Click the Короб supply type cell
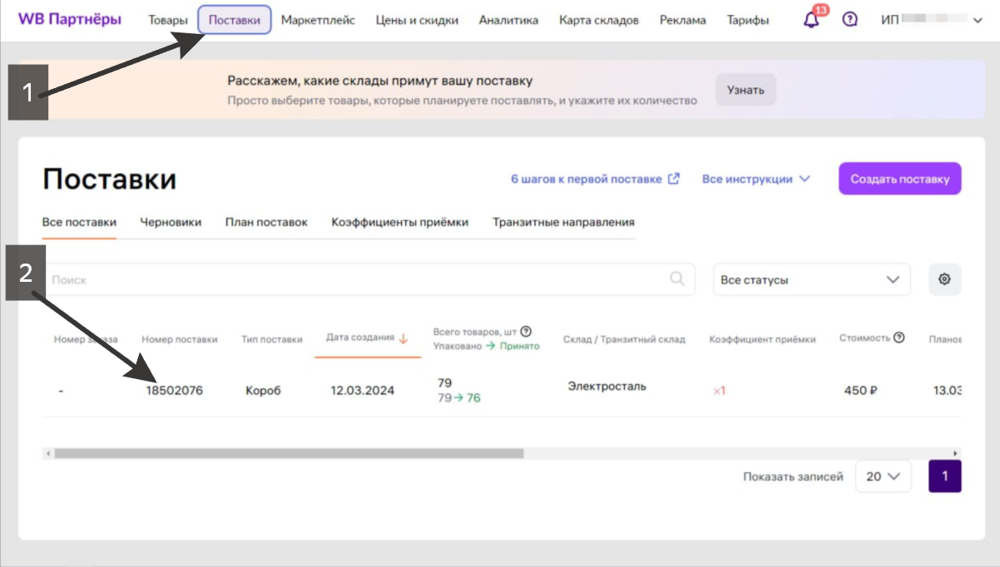Image resolution: width=1000 pixels, height=567 pixels. 263,390
